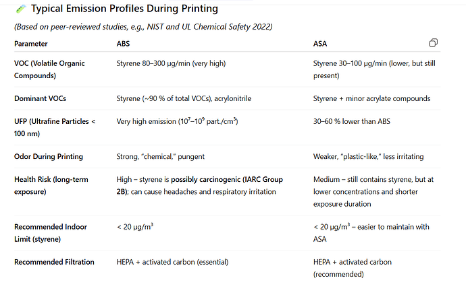Click the 'Styrene 80–300 µg/min' ABS cell

click(171, 63)
